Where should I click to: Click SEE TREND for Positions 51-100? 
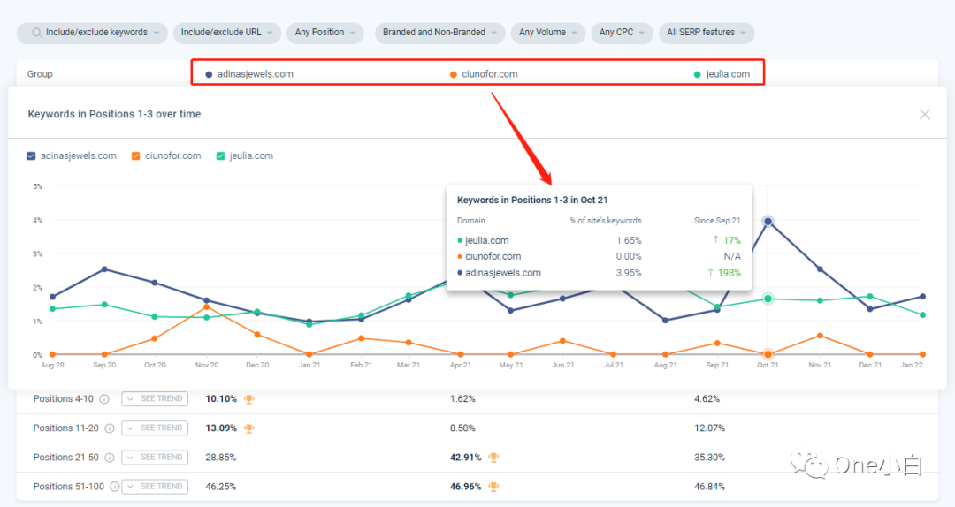(155, 487)
